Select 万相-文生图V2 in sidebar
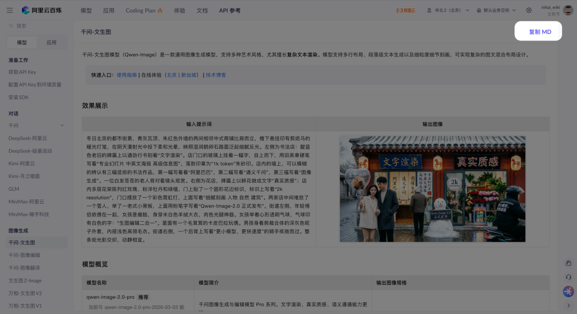 [25, 293]
